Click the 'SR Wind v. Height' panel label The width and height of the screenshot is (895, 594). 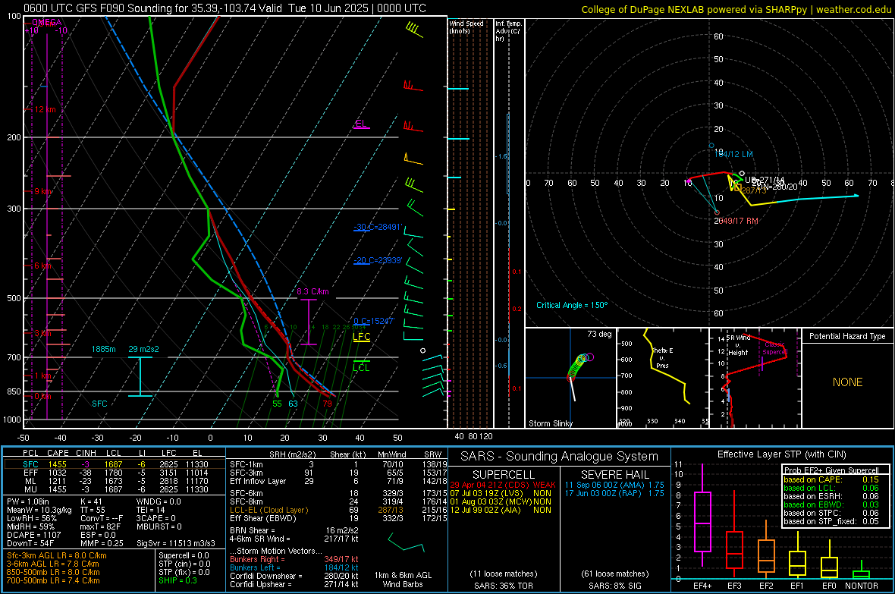739,345
